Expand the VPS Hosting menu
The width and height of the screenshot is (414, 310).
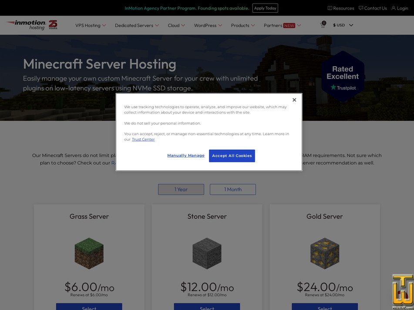click(x=91, y=25)
